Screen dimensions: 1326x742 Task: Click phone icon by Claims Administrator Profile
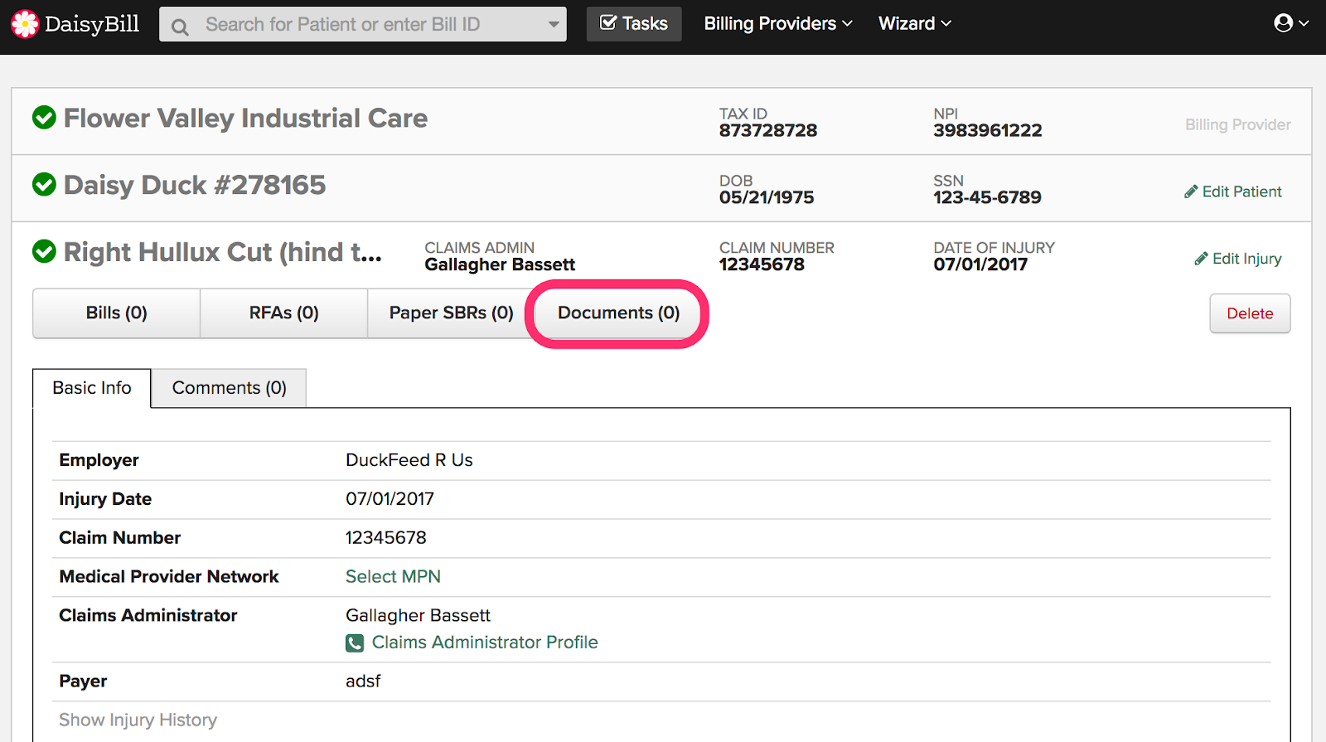355,643
